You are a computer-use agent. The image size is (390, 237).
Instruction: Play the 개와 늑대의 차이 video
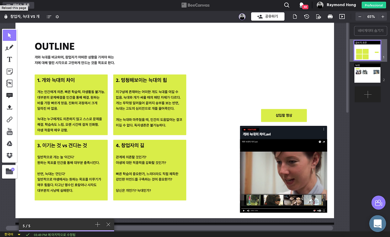pos(244,210)
